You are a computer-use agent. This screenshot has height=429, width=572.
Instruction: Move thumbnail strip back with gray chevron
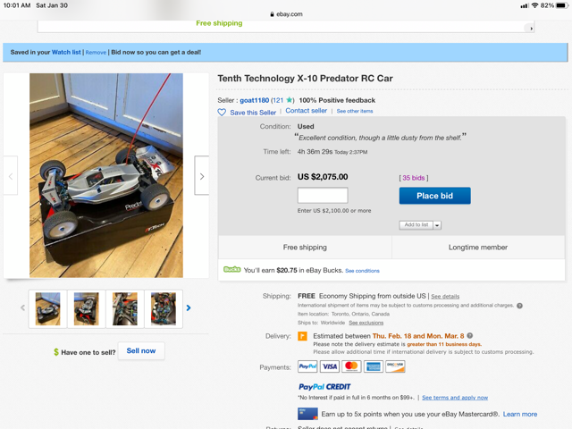[x=22, y=307]
